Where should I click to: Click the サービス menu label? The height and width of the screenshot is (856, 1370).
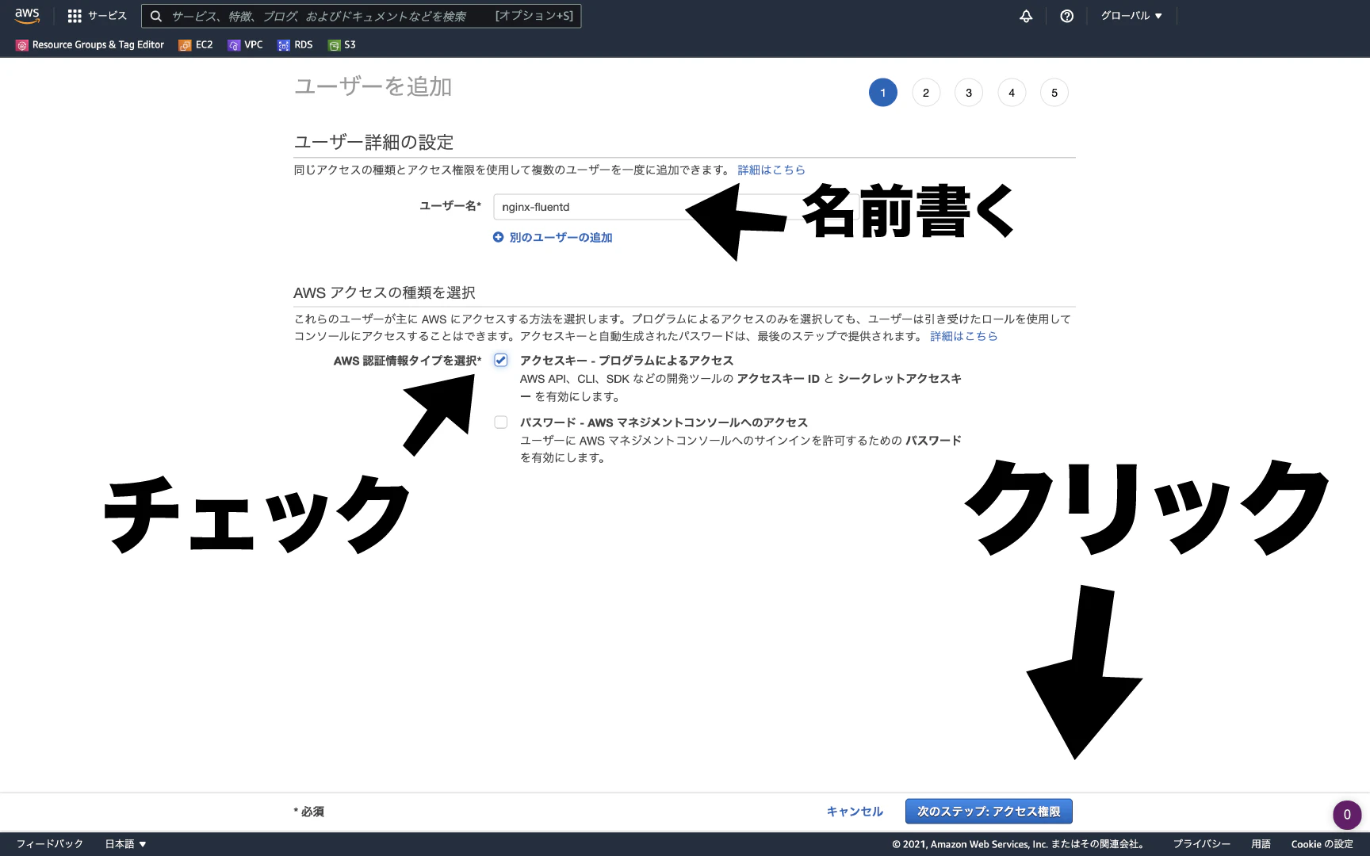coord(107,16)
